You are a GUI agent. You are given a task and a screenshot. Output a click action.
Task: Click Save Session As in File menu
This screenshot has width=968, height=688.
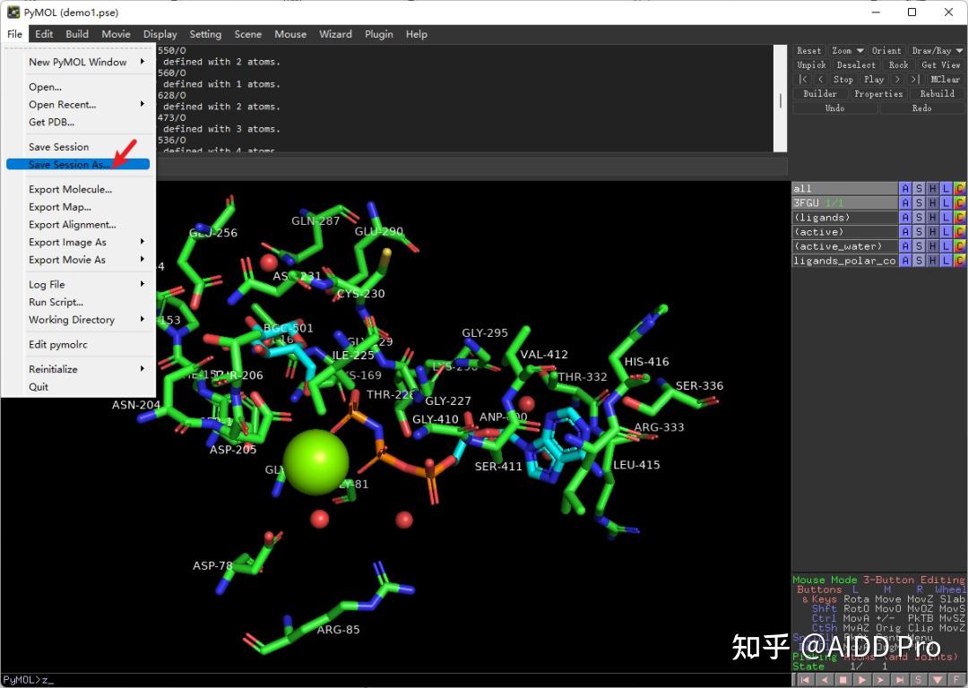69,165
